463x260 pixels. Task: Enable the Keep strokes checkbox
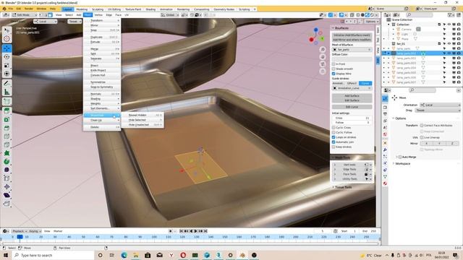pos(334,147)
